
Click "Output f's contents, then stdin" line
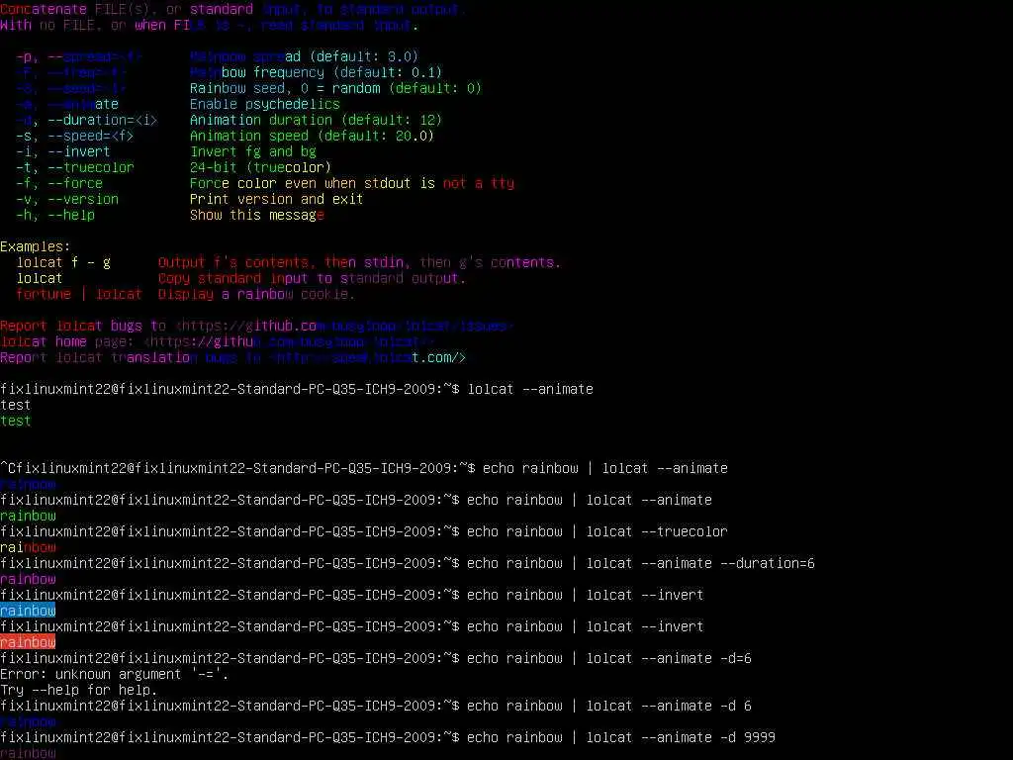coord(359,262)
